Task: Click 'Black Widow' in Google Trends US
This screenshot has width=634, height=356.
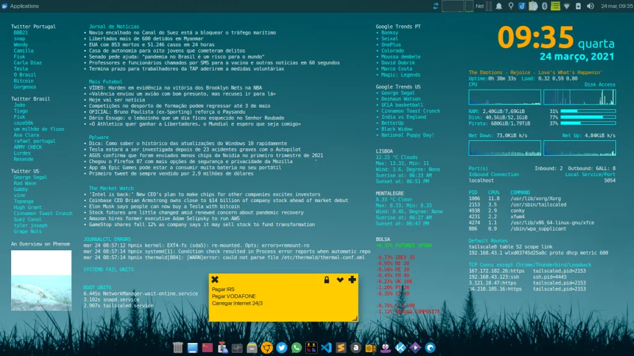Action: pyautogui.click(x=397, y=129)
